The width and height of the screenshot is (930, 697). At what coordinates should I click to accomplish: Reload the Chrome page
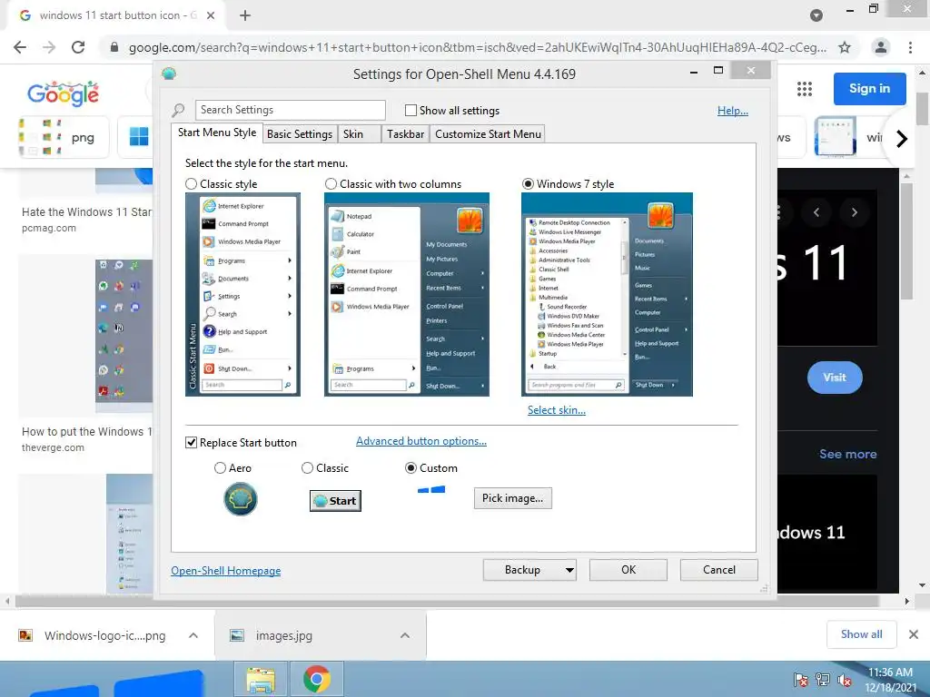pyautogui.click(x=78, y=47)
